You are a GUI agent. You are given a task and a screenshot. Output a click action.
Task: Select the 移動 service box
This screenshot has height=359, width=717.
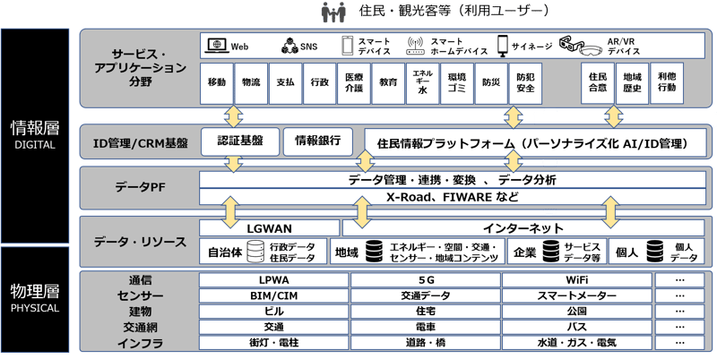pos(217,83)
